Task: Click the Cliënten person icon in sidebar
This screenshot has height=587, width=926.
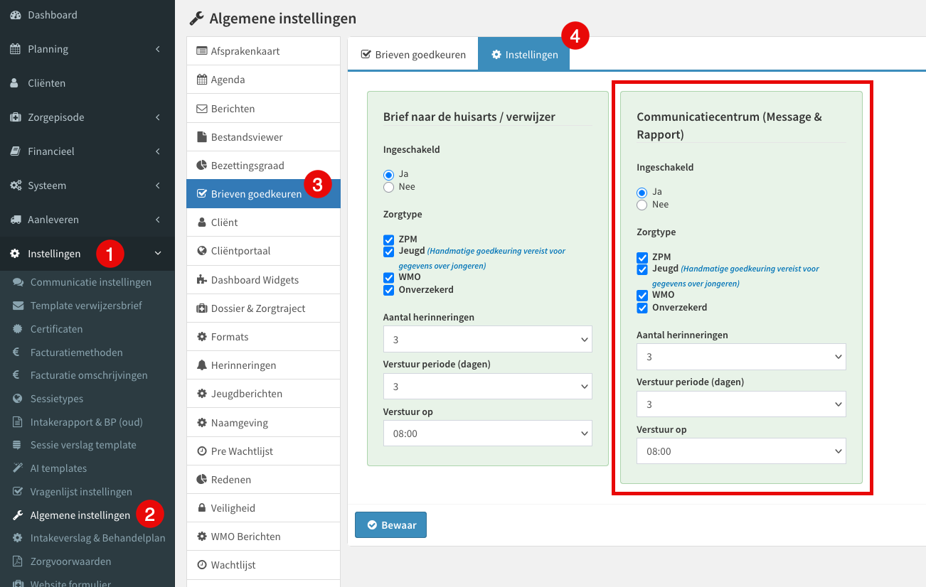Action: click(15, 83)
